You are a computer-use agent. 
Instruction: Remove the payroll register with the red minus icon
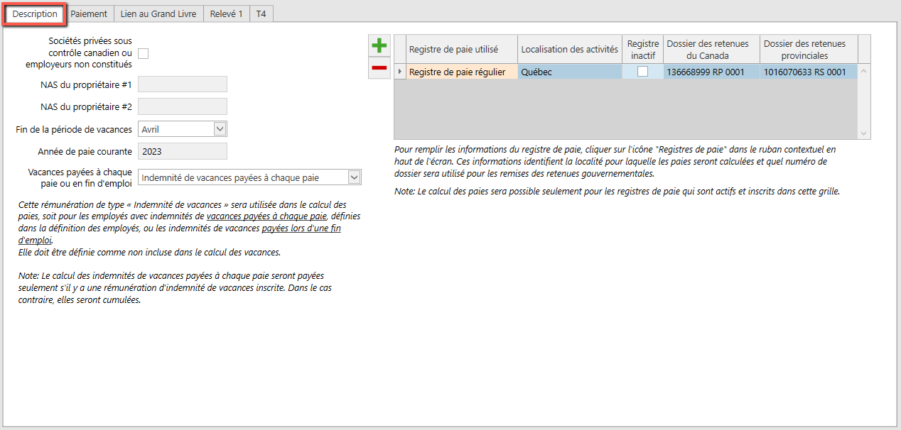point(379,68)
